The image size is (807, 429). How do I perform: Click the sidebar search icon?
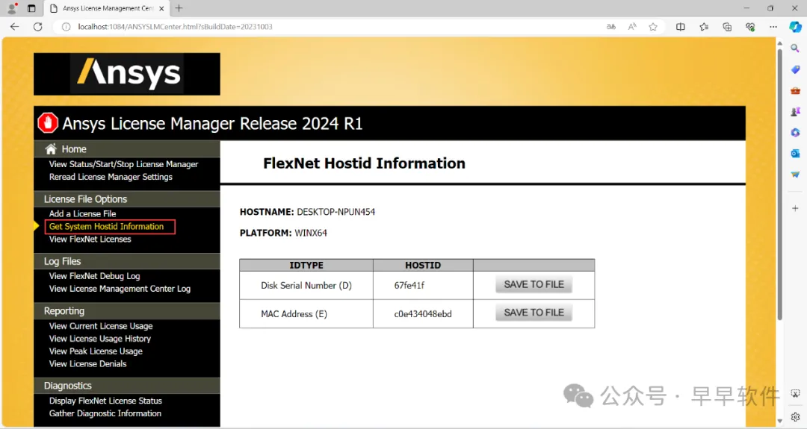coord(795,48)
